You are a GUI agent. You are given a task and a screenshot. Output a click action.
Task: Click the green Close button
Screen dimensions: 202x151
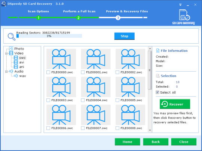tap(184, 142)
